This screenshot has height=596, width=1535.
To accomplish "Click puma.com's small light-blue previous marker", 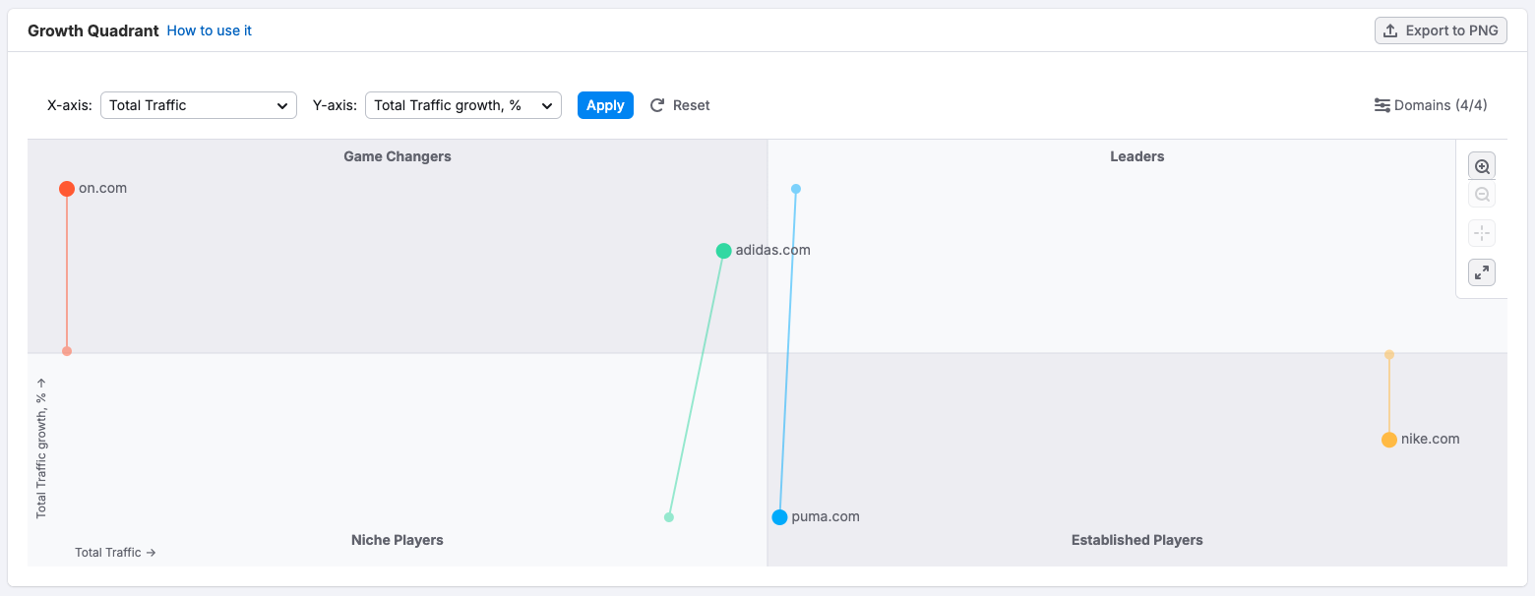I will pyautogui.click(x=796, y=189).
